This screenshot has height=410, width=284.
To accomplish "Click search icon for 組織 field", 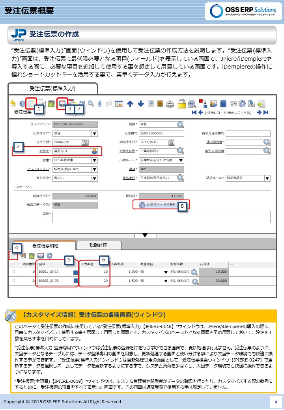I will [x=180, y=125].
